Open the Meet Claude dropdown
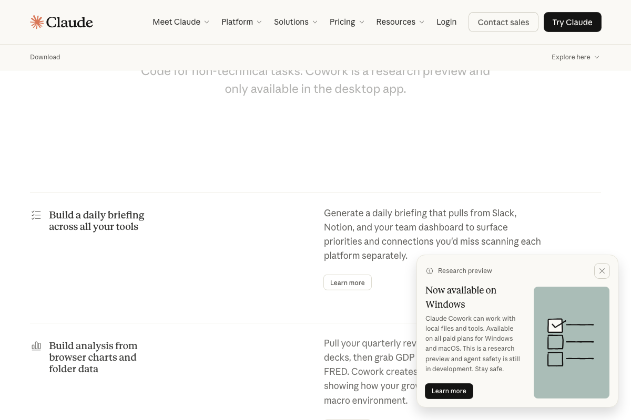 [x=177, y=22]
